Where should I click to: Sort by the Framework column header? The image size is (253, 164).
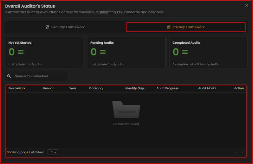click(x=17, y=88)
